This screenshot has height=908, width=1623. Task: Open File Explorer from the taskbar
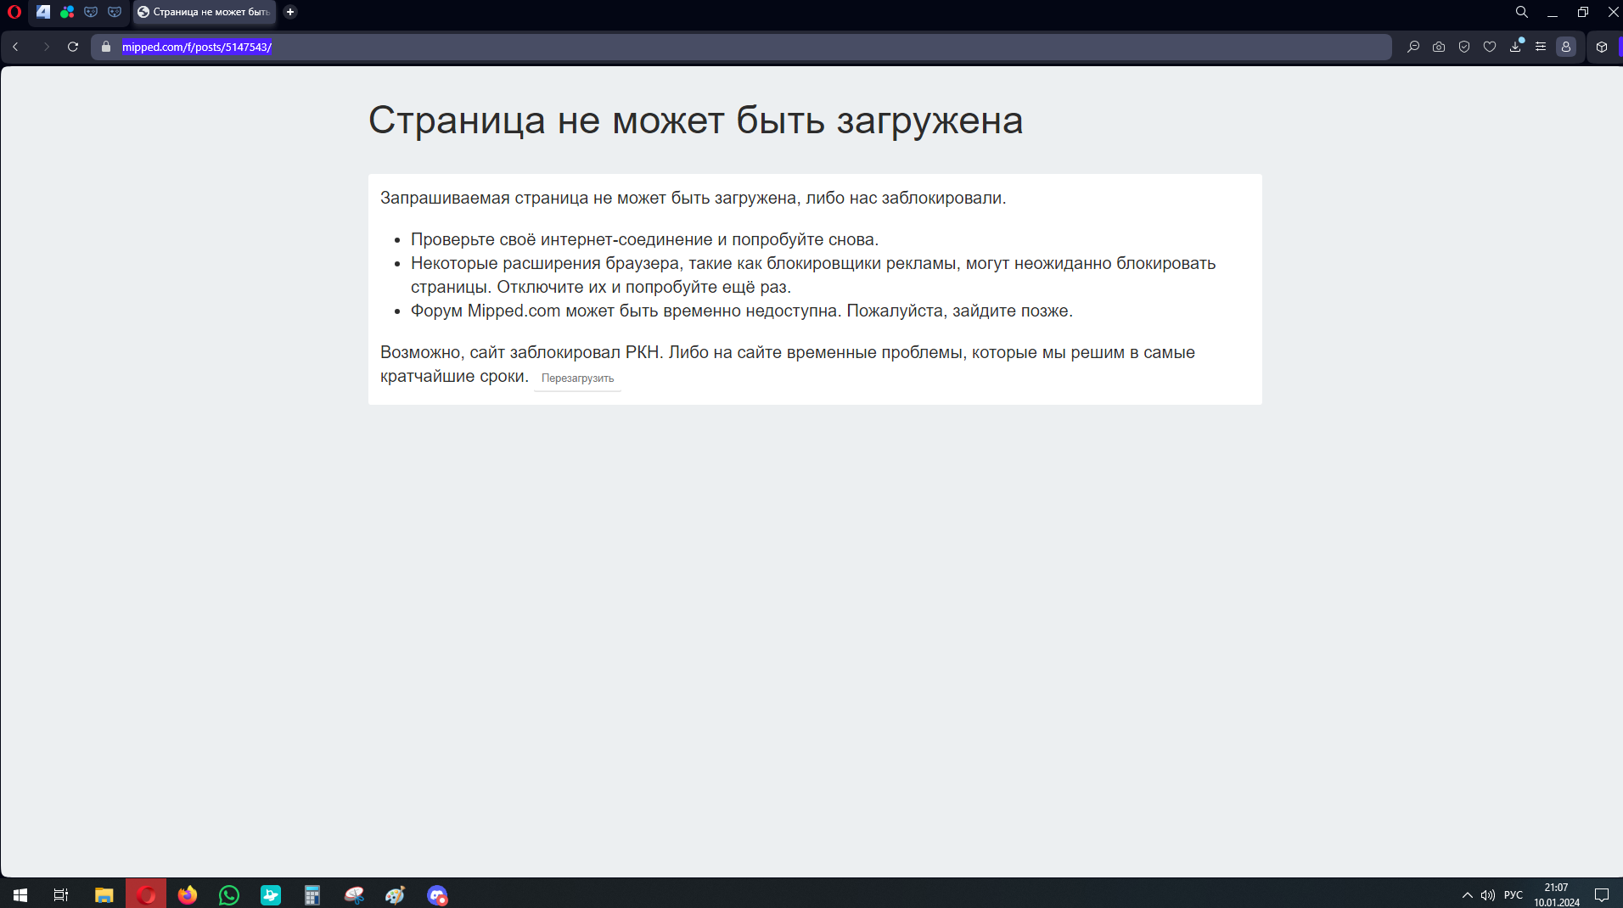click(x=104, y=894)
